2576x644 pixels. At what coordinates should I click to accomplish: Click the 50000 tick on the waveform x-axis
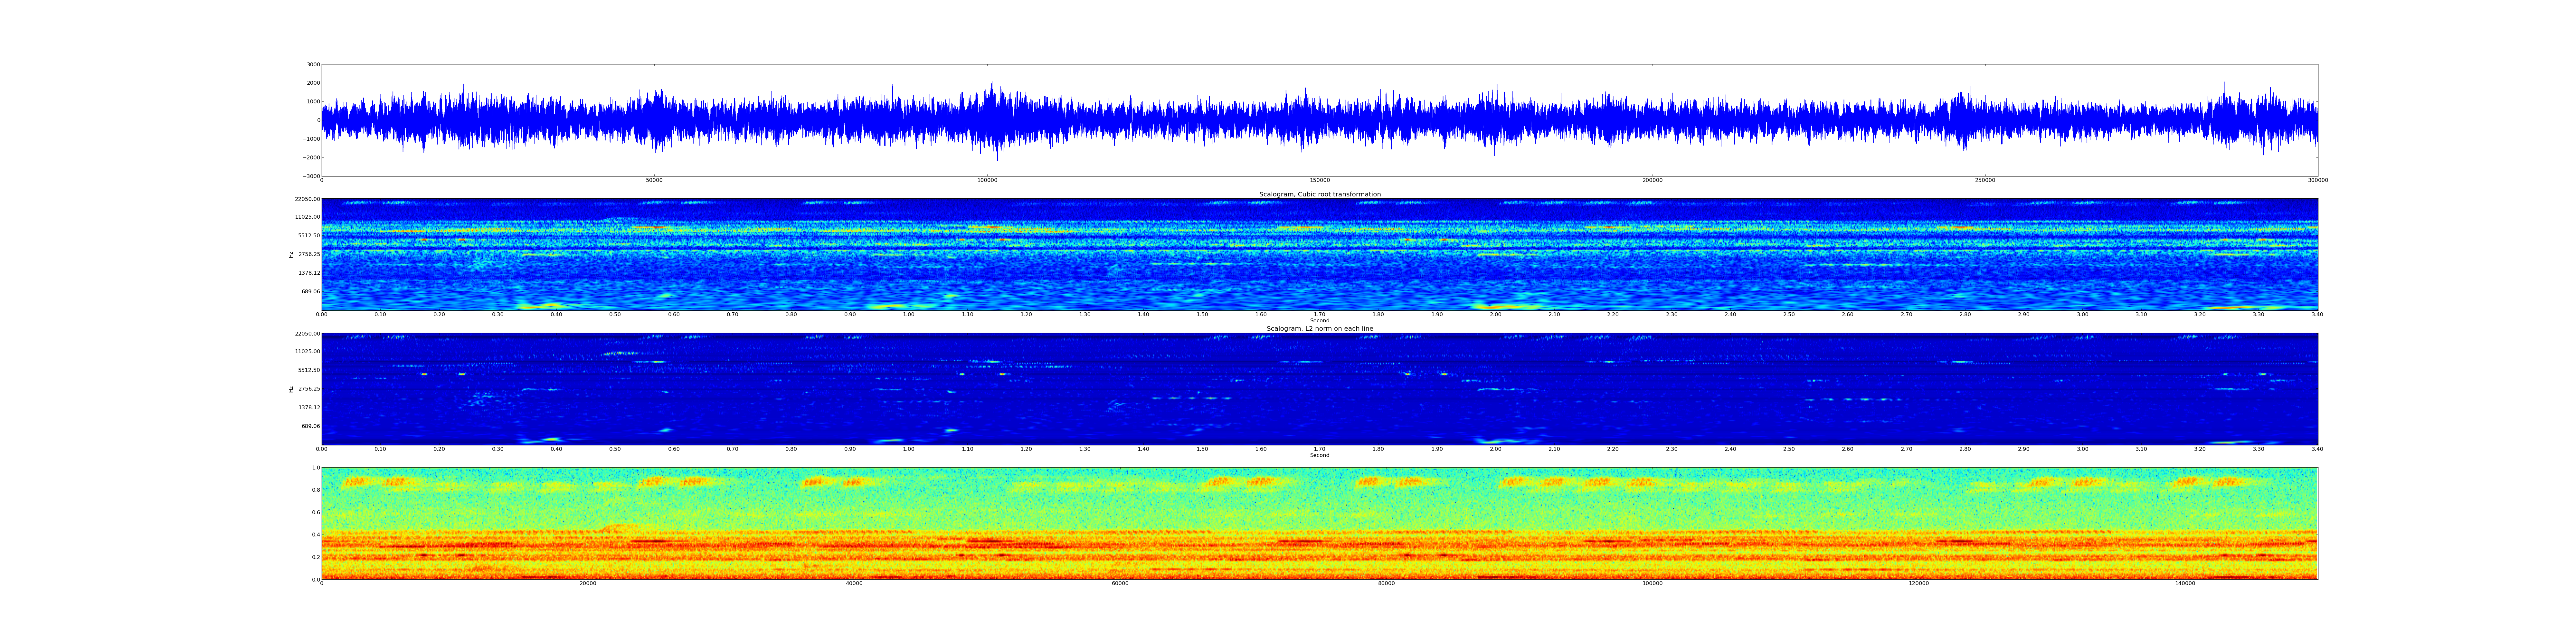click(654, 180)
